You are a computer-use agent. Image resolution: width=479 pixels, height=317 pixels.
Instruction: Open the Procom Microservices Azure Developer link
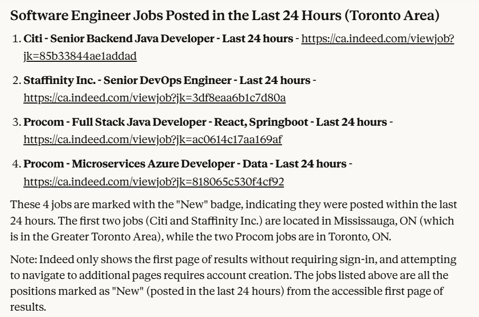coord(153,182)
